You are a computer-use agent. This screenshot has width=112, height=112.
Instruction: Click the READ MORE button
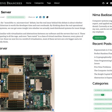click(x=99, y=38)
